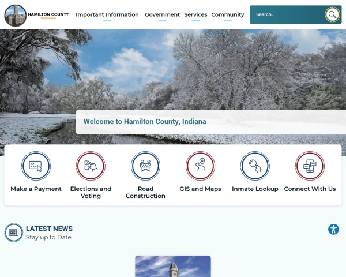Expand the Important Information menu
This screenshot has width=346, height=277.
[x=107, y=14]
